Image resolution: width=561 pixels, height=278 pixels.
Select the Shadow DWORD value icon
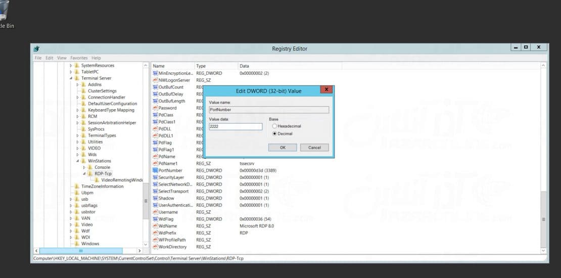[x=155, y=198]
